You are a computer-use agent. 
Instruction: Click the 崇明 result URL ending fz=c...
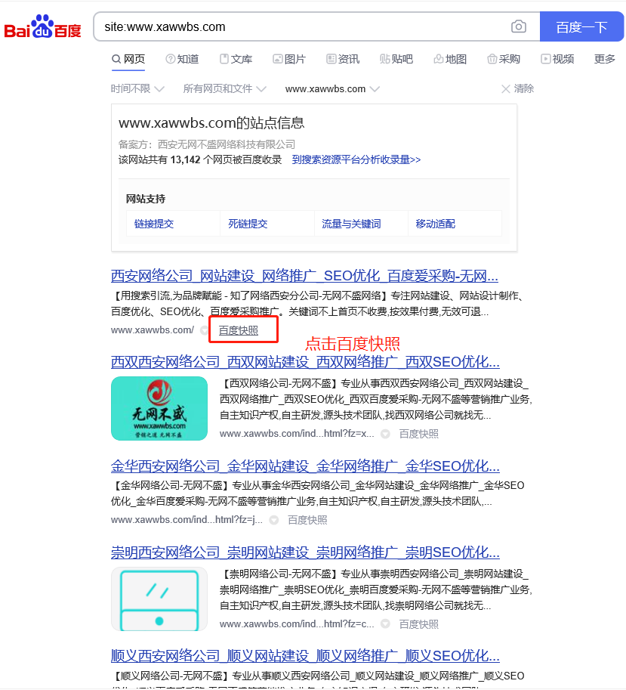pyautogui.click(x=297, y=624)
